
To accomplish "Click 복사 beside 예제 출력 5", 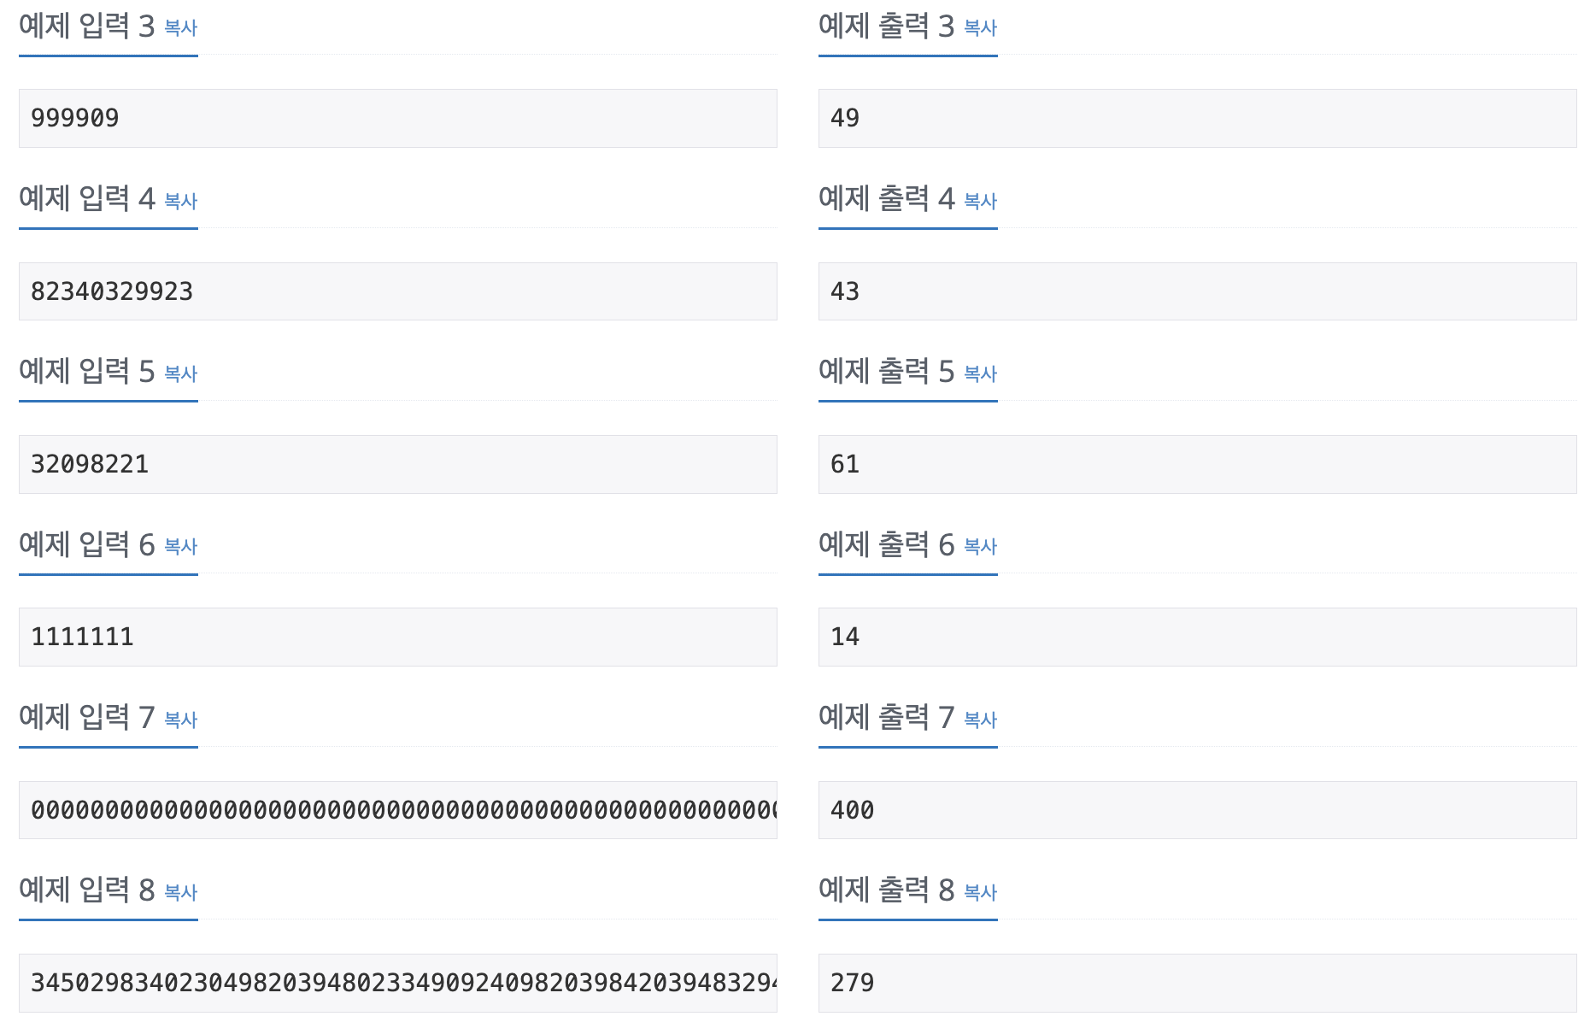I will point(980,375).
